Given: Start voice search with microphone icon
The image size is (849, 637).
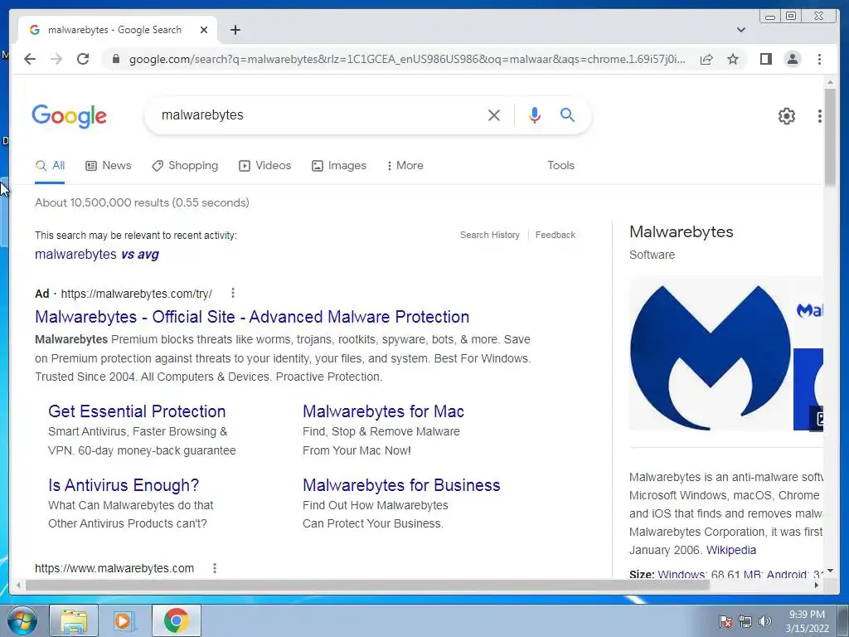Looking at the screenshot, I should click(535, 114).
